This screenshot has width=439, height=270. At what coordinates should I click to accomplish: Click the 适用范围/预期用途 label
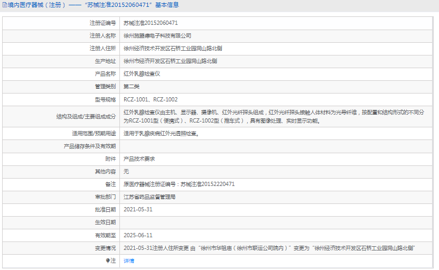[94, 134]
